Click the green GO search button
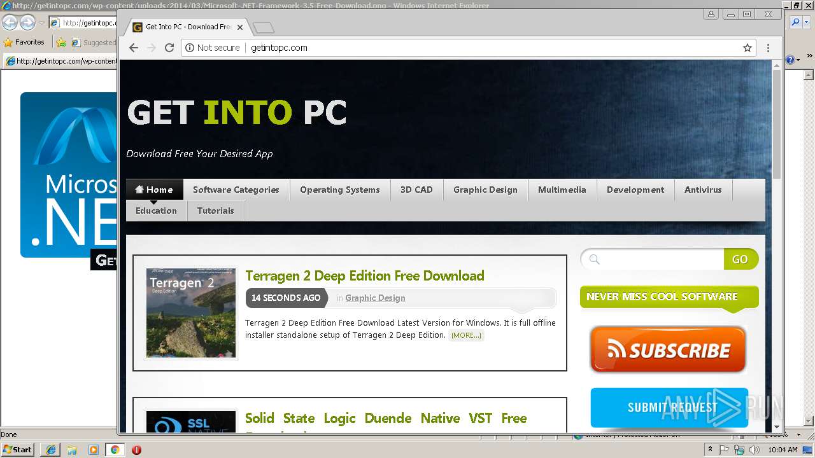The width and height of the screenshot is (815, 458). 740,259
